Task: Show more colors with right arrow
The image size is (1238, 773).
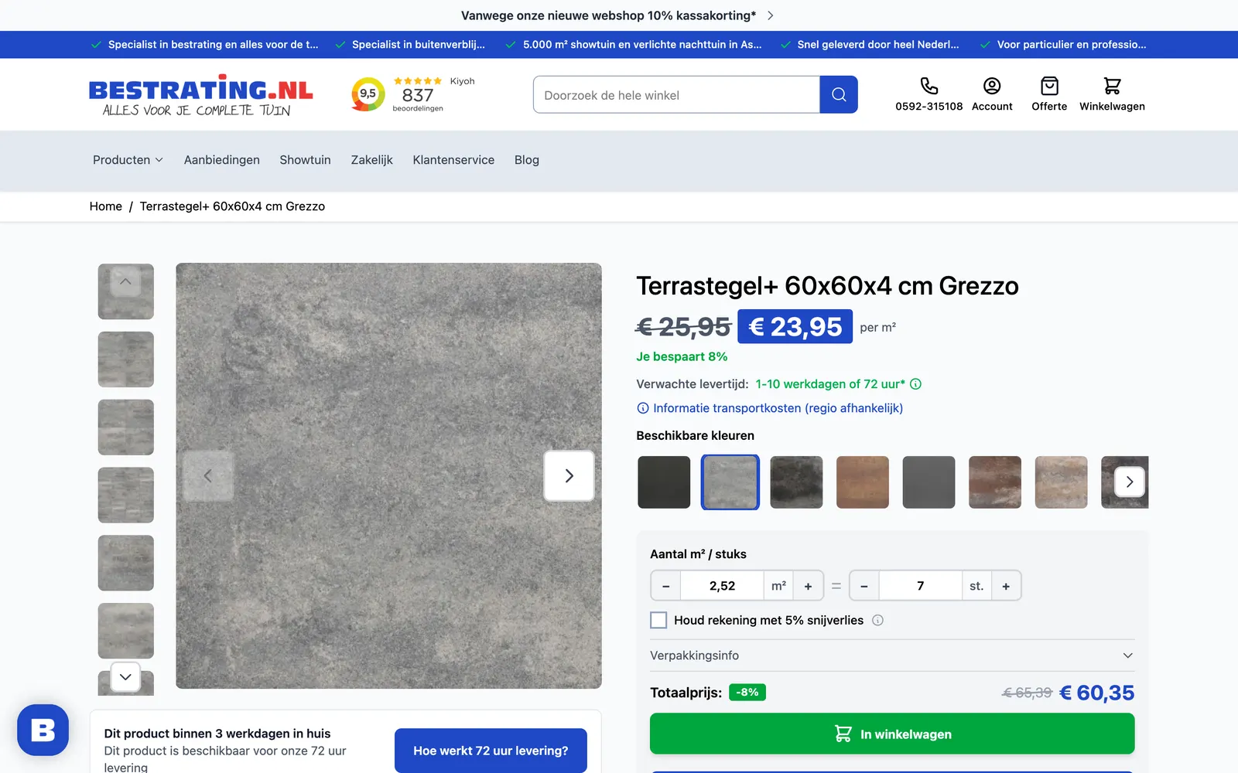Action: (1130, 482)
